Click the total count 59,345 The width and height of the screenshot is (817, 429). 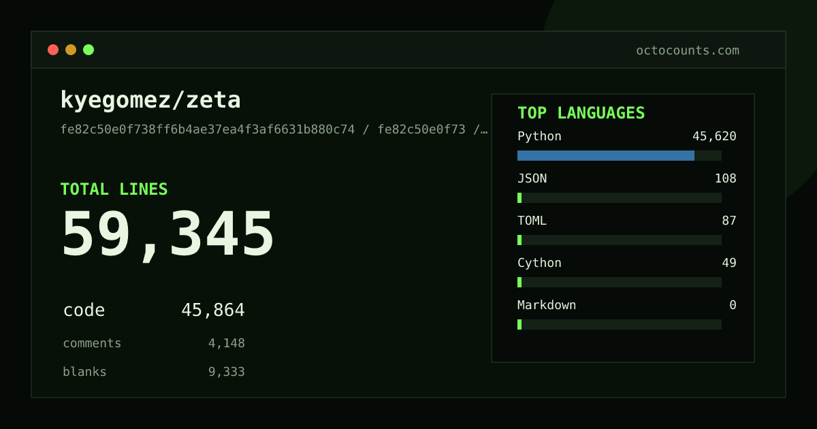tap(167, 235)
